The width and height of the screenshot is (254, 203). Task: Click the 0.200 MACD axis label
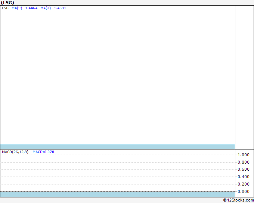tap(244, 184)
